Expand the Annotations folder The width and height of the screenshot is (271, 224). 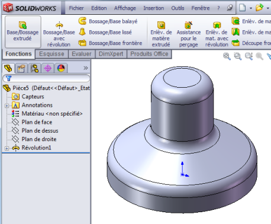pyautogui.click(x=7, y=105)
